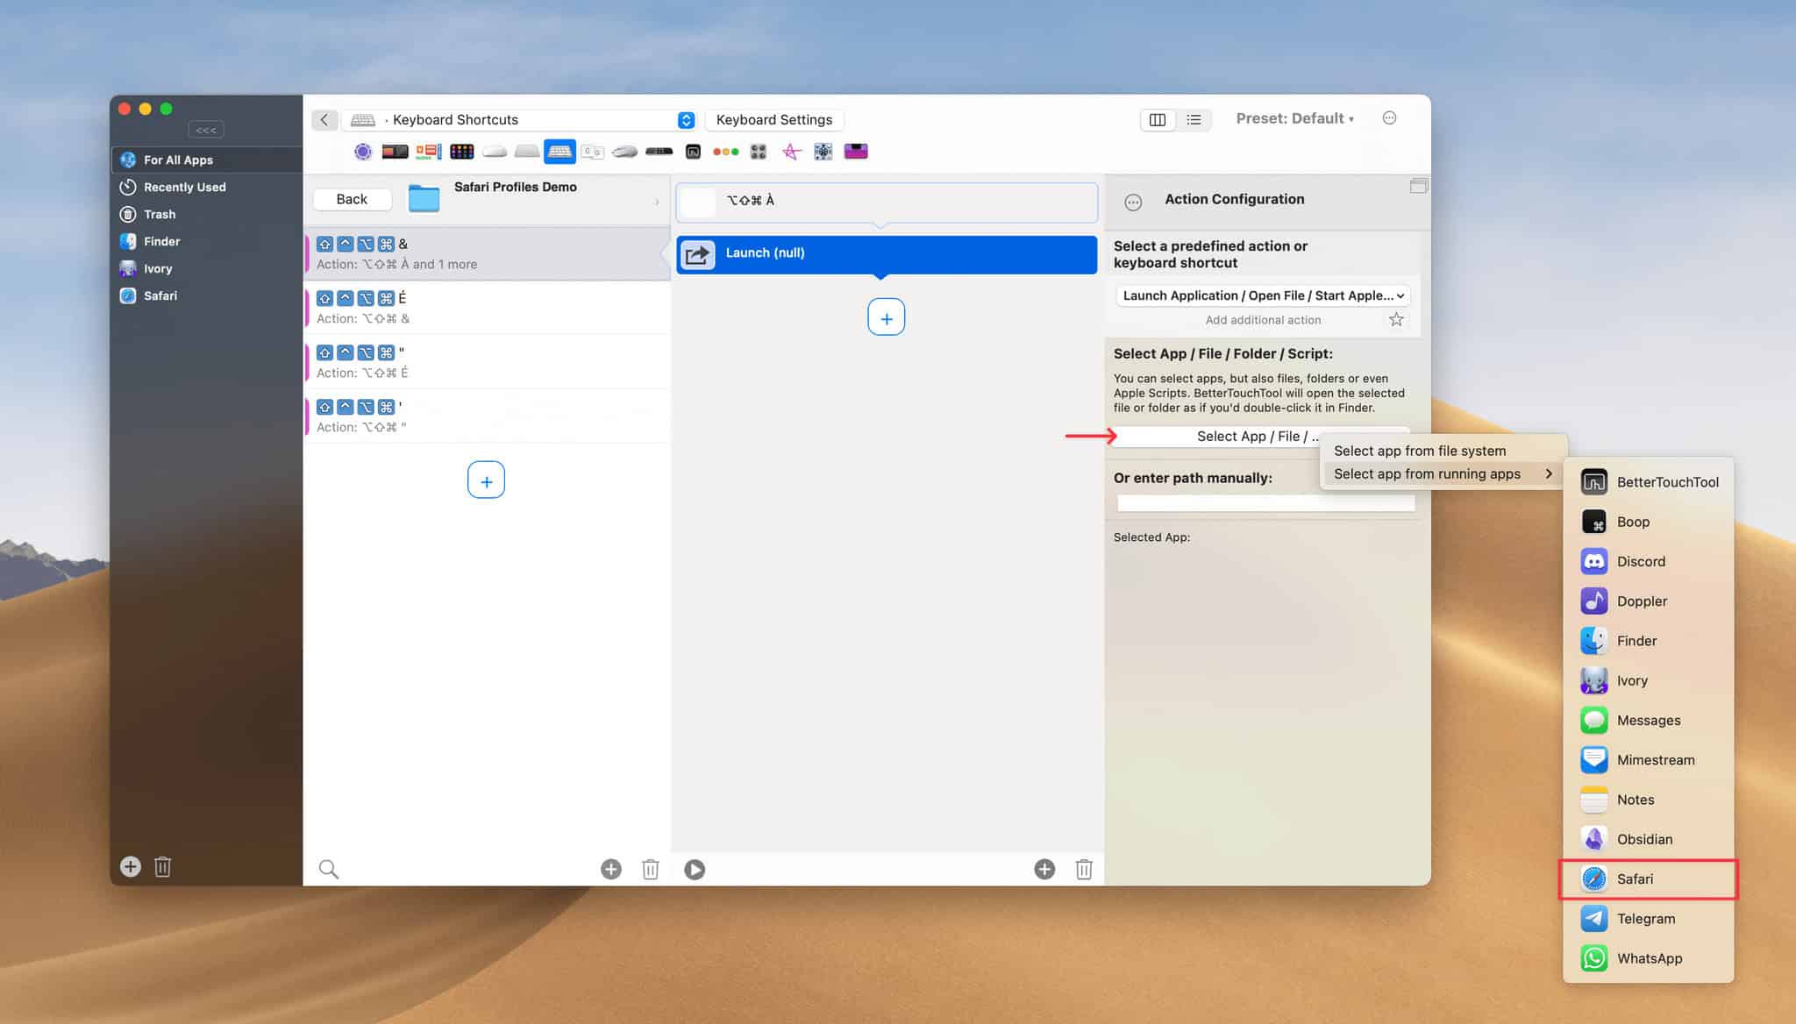
Task: Select the Magic Mouse trigger icon
Action: click(495, 152)
